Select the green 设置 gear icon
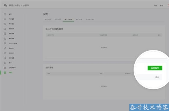Viewport: 169px width, 111px height. pos(5,73)
